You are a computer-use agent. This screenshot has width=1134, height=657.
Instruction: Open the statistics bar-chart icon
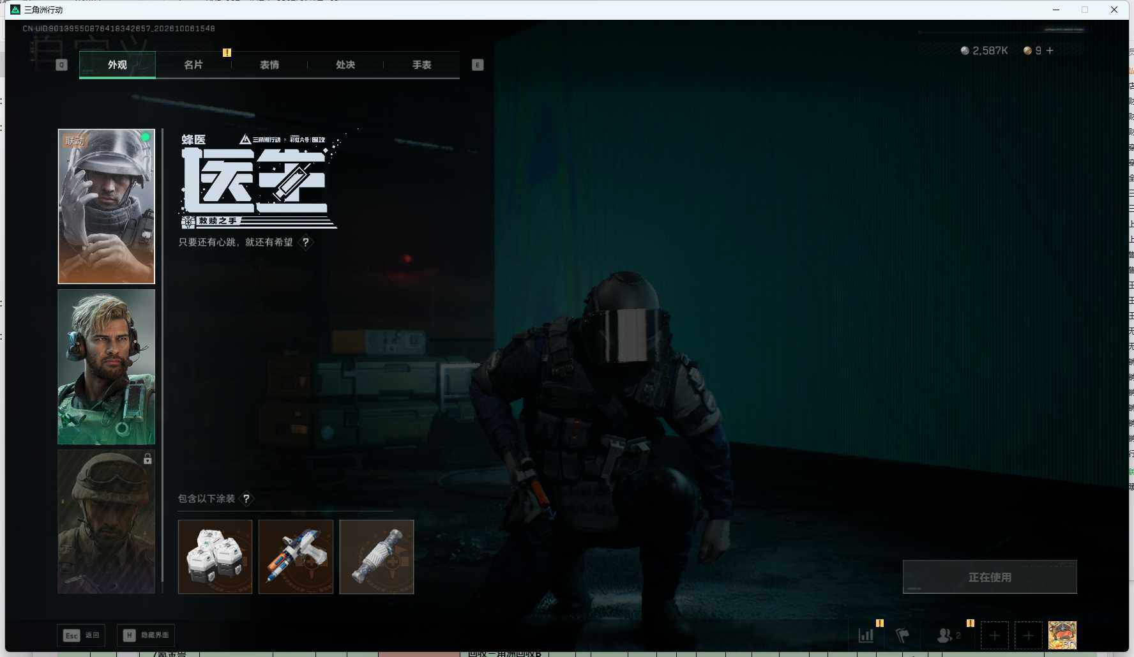coord(866,635)
